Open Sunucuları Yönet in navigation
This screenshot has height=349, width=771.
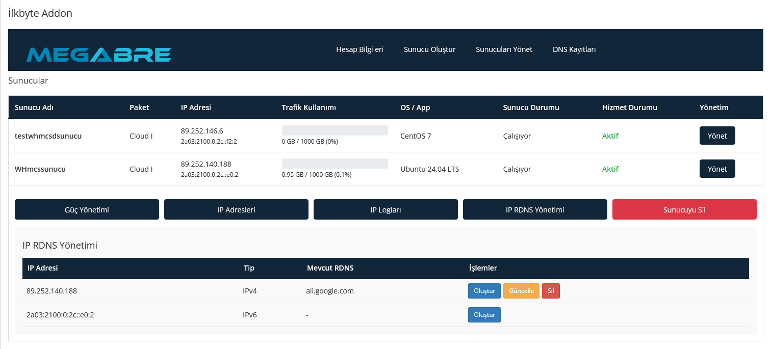(x=504, y=49)
